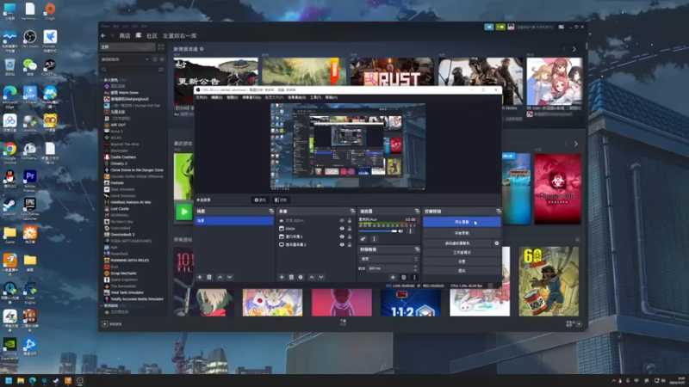Screen dimensions: 689x387
Task: Lock the display capture 2 source
Action: tap(350, 244)
